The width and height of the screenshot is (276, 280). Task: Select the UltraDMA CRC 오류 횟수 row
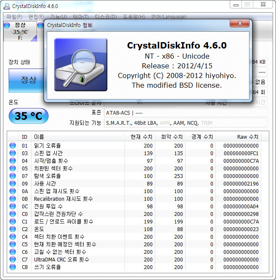click(x=135, y=259)
